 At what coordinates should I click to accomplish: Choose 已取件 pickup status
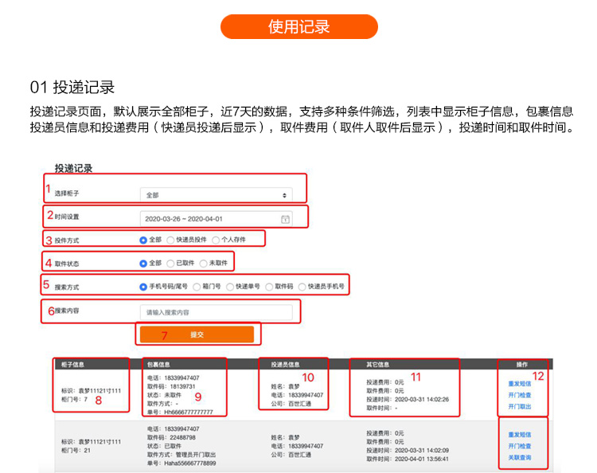pos(170,263)
